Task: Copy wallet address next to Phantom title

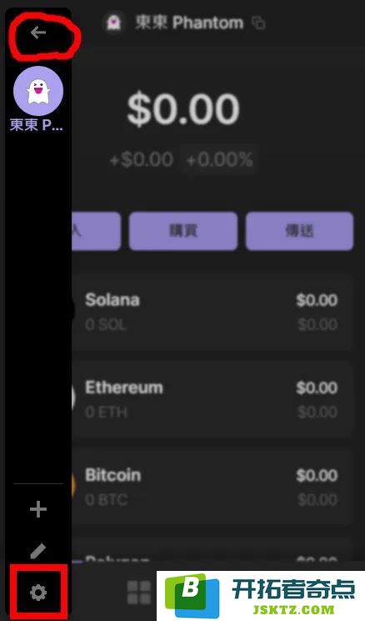Action: [x=258, y=23]
